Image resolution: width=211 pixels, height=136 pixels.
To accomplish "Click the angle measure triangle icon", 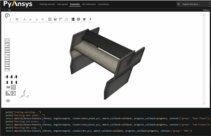I will [x=8, y=93].
